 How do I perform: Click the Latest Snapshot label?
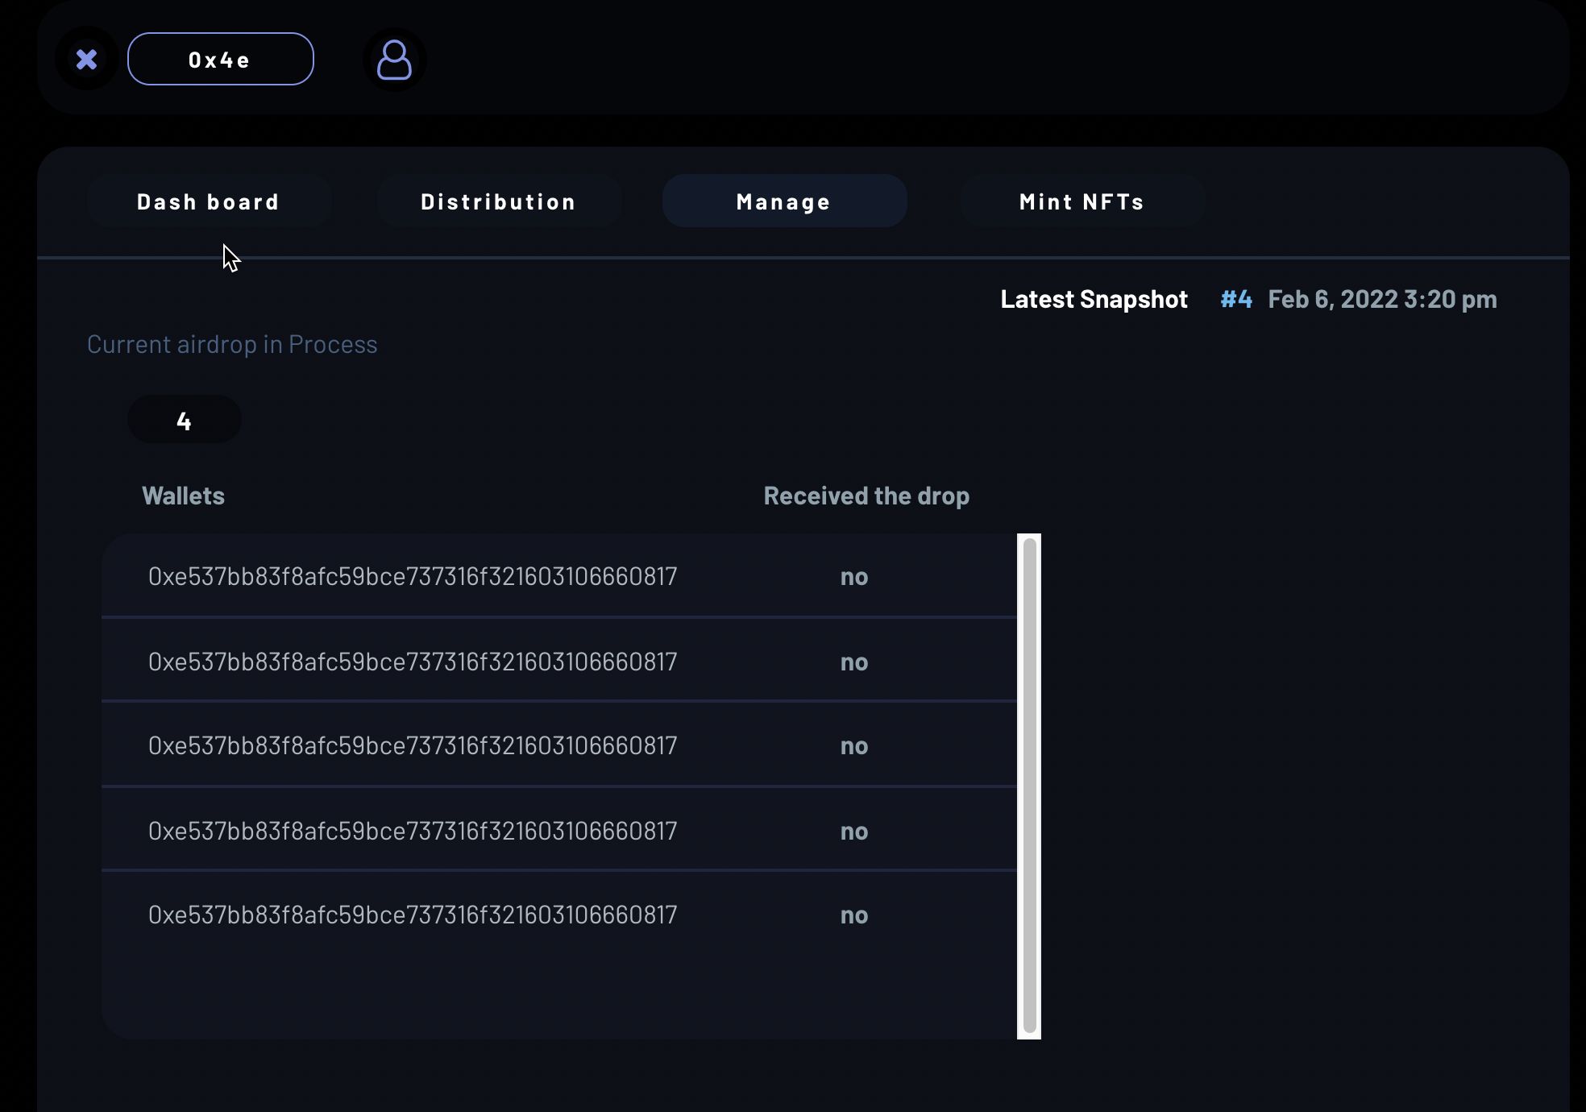(x=1094, y=299)
